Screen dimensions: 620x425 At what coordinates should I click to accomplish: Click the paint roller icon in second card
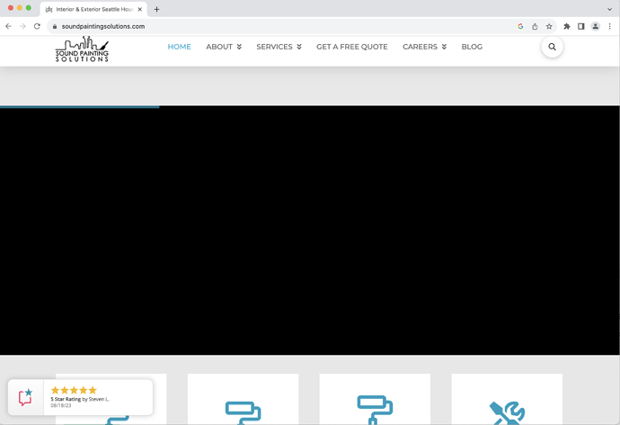coord(243,412)
